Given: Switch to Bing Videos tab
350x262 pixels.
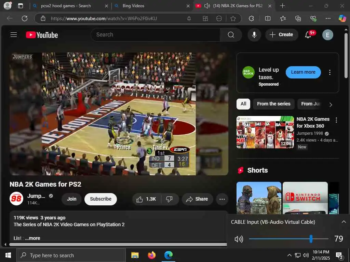Looking at the screenshot, I should pos(152,6).
